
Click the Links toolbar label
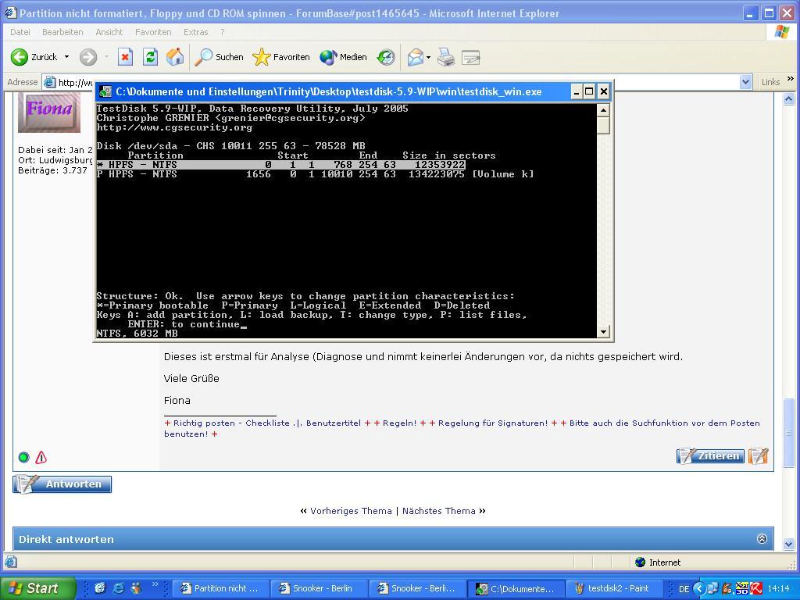(x=770, y=82)
